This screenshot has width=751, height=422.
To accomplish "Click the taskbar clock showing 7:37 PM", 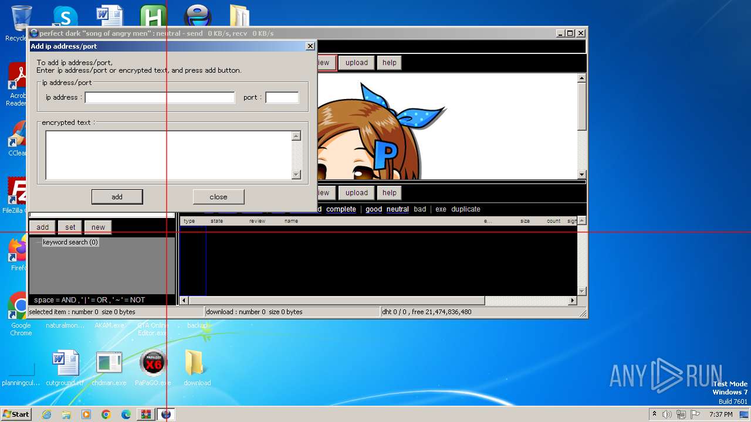I will click(x=720, y=414).
